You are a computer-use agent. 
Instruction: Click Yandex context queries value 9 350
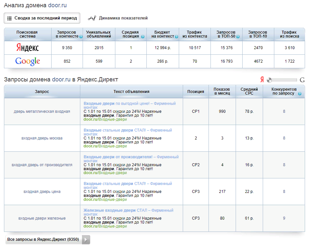[67, 48]
